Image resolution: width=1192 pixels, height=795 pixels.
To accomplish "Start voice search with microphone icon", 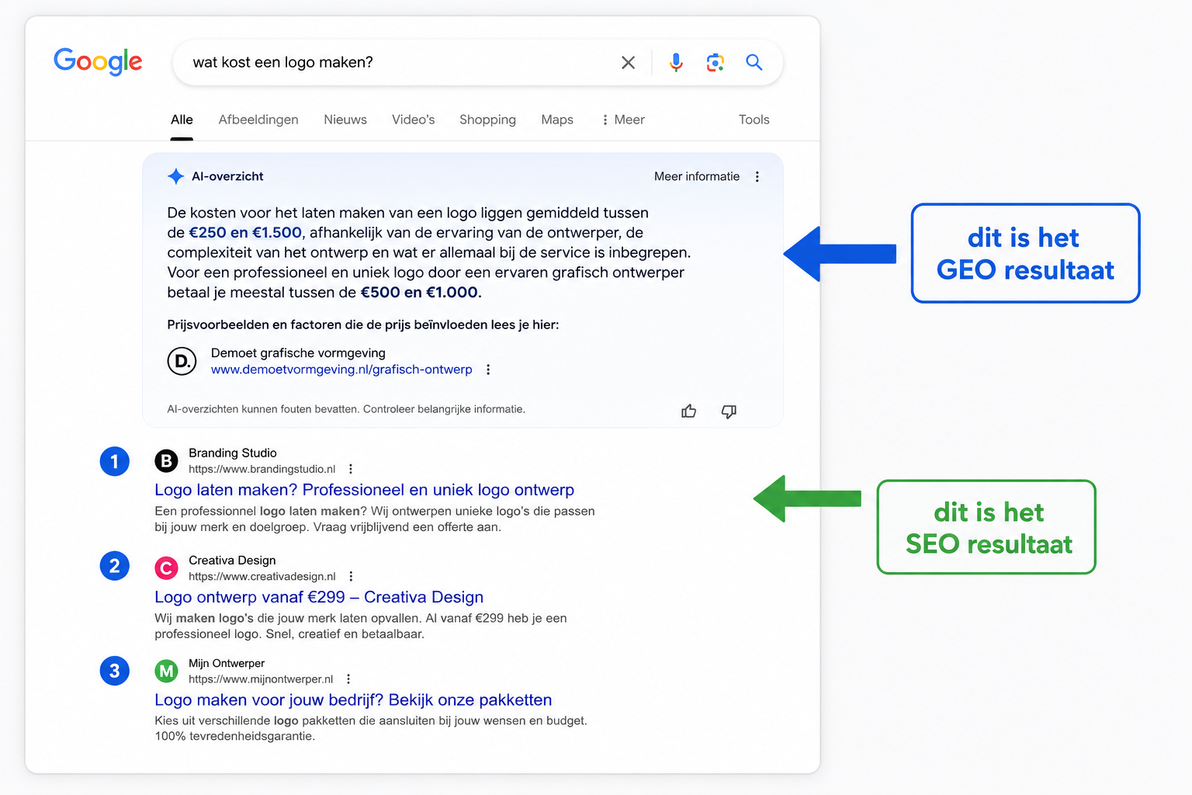I will [x=676, y=62].
